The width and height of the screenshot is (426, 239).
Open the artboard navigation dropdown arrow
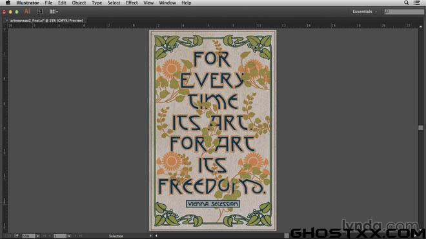point(69,236)
